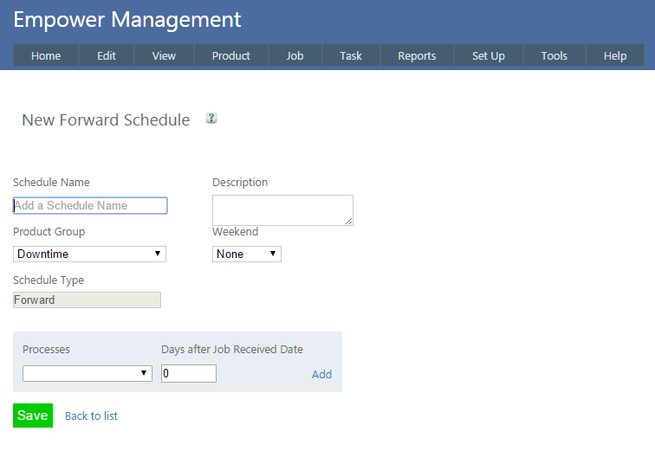Open the Processes dropdown
Viewport: 655px width, 451px height.
tap(87, 373)
